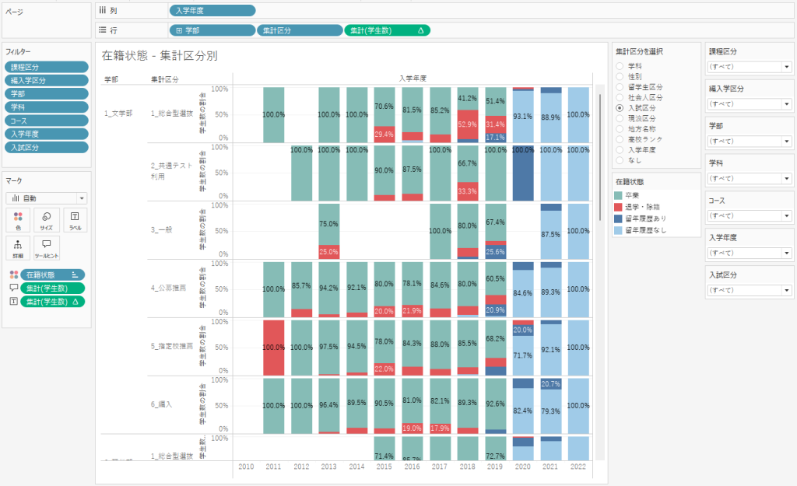
Task: Click the 入学年度 pill on columns shelf
Action: click(x=212, y=11)
